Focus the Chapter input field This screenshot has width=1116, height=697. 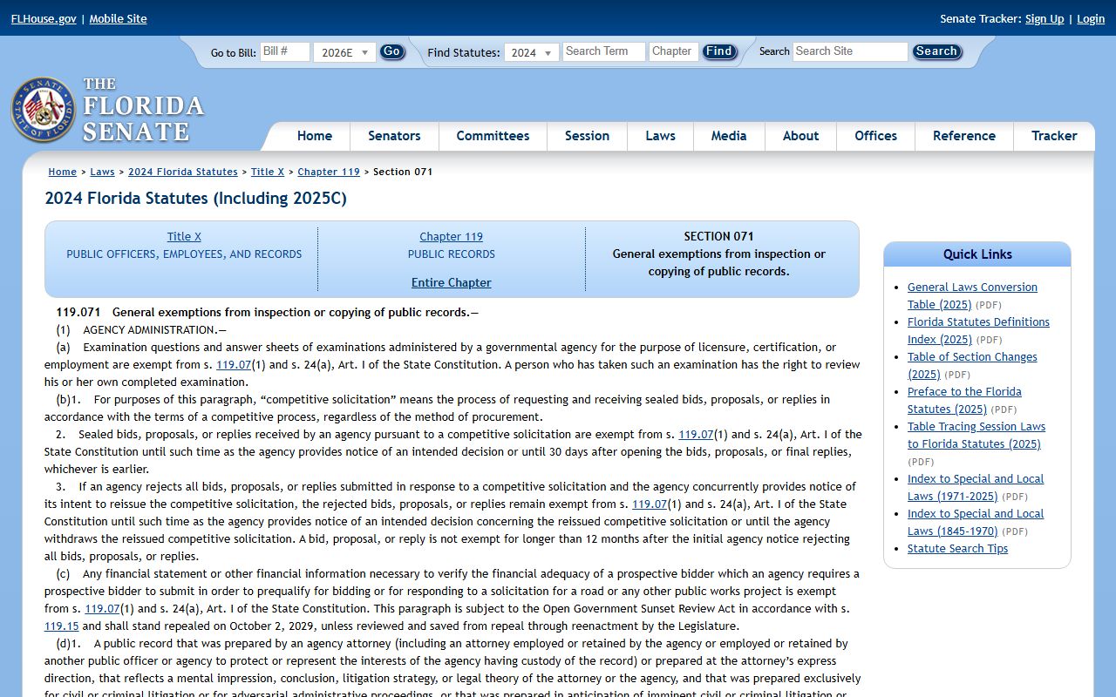(x=674, y=51)
